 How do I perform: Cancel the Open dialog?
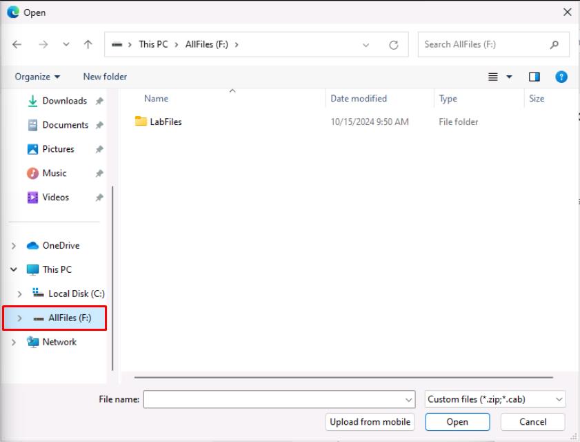click(532, 421)
